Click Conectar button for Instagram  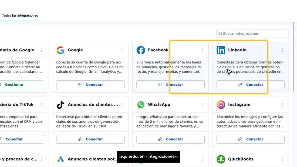tap(251, 139)
